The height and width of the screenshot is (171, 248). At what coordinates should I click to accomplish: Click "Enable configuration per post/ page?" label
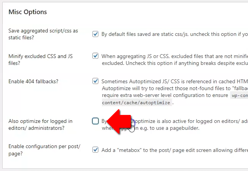44,150
